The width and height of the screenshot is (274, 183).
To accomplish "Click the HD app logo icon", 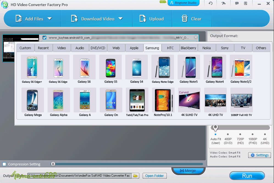I will point(5,4).
